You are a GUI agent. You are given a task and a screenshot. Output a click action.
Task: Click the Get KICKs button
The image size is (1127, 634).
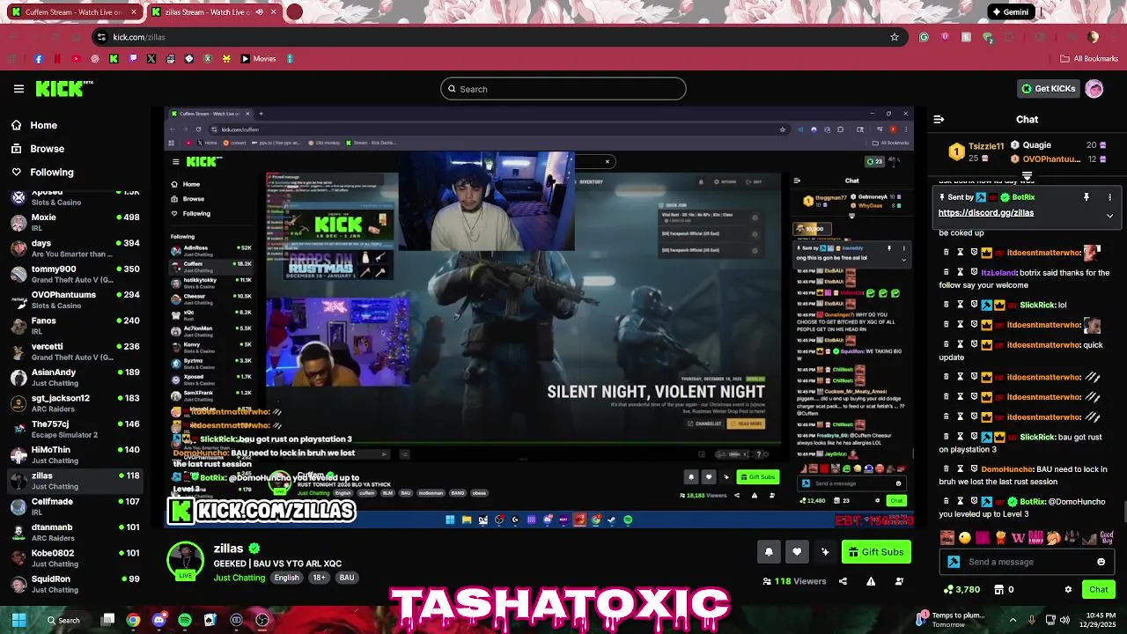click(1049, 89)
